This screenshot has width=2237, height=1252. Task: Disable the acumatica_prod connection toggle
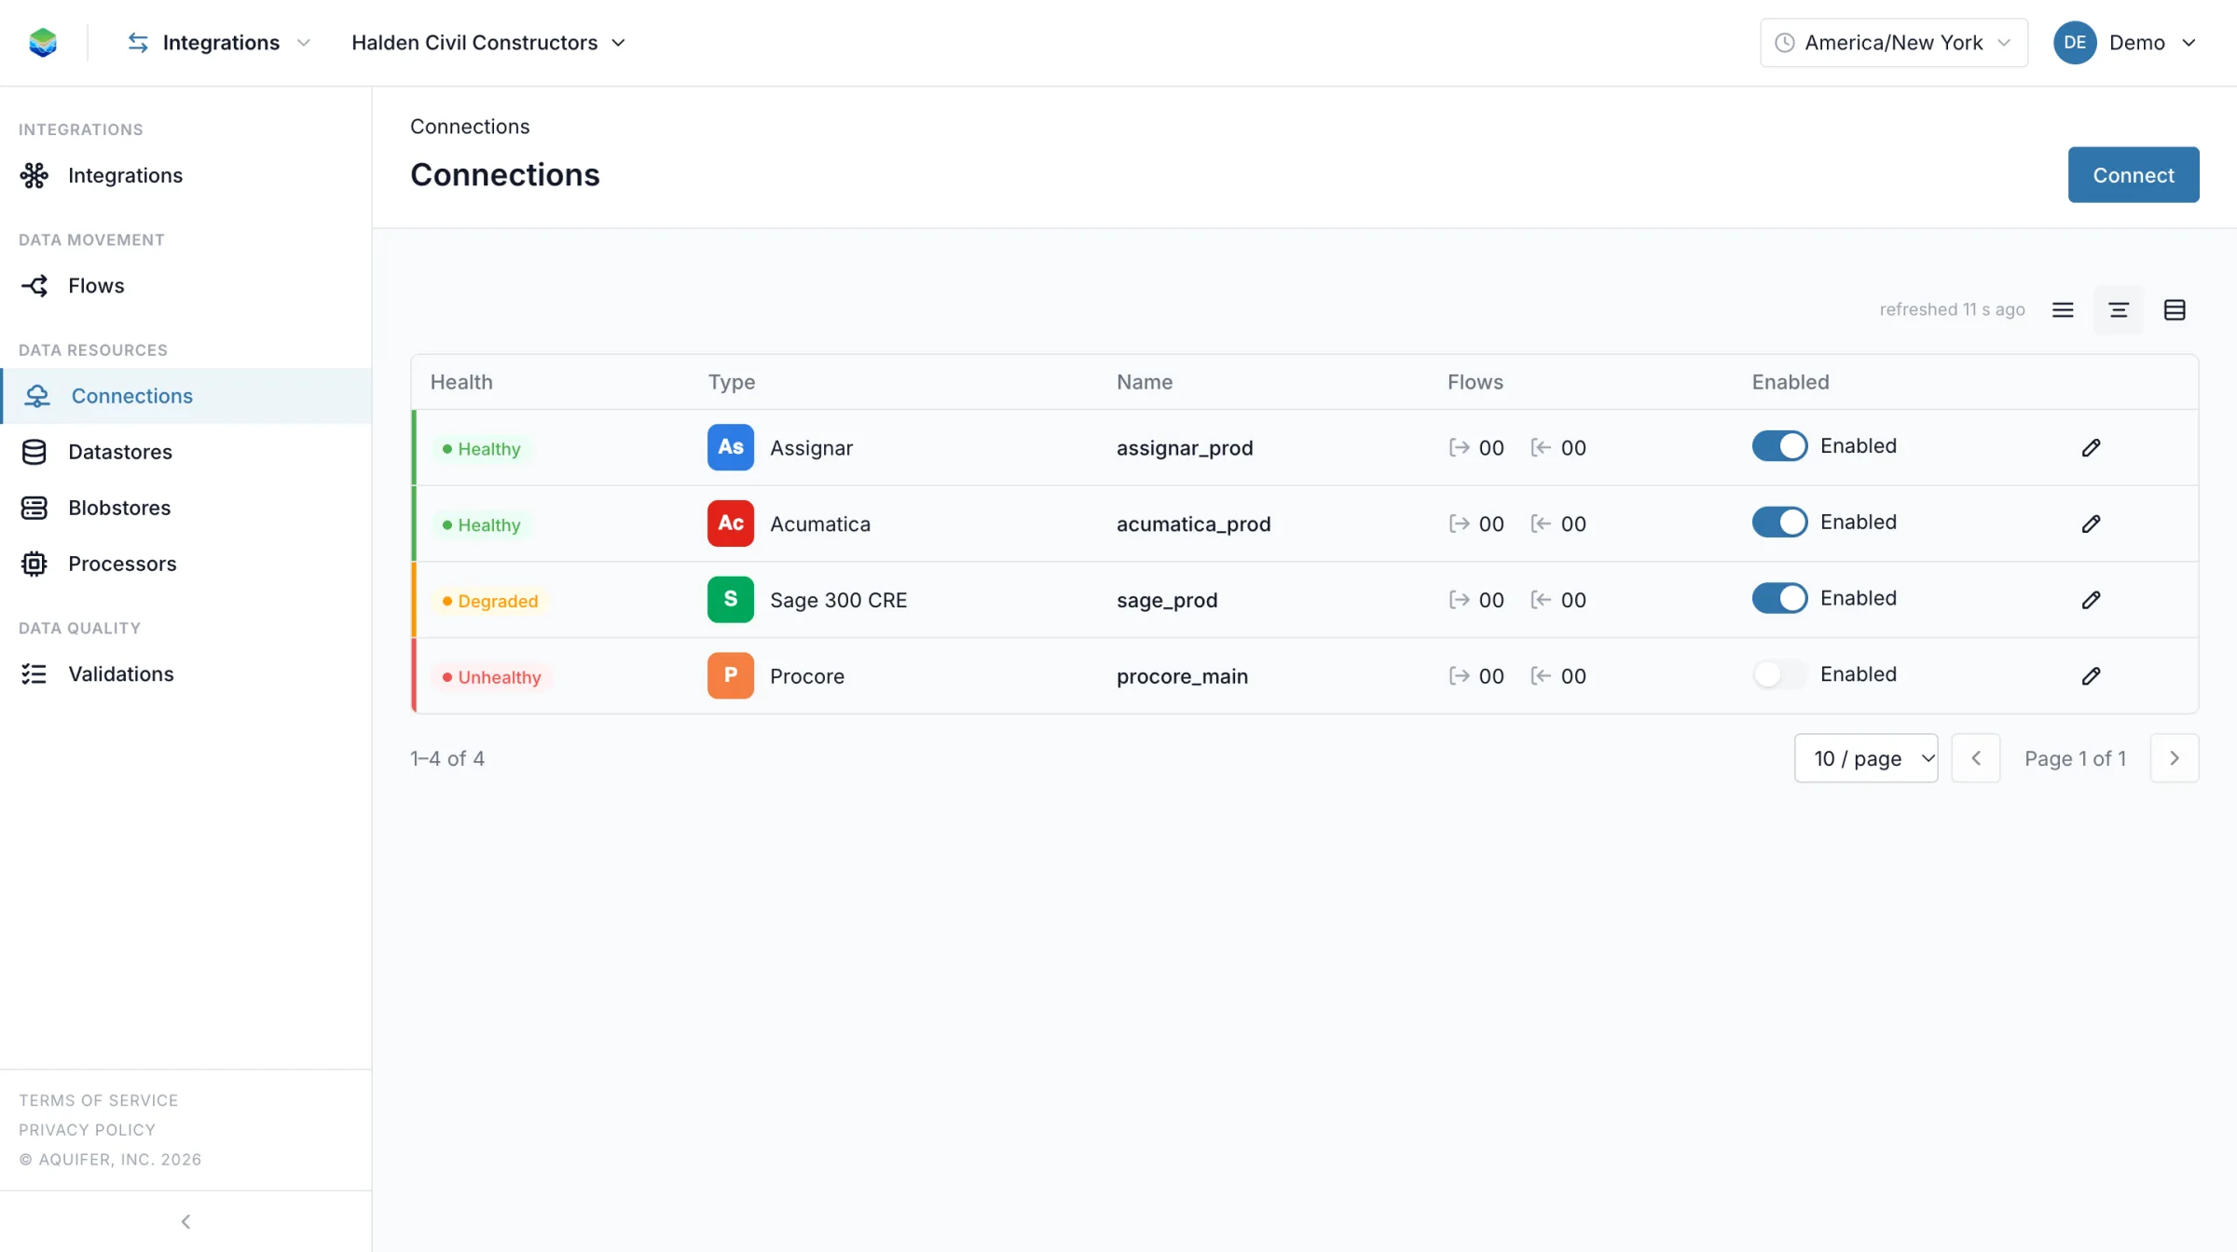coord(1779,523)
